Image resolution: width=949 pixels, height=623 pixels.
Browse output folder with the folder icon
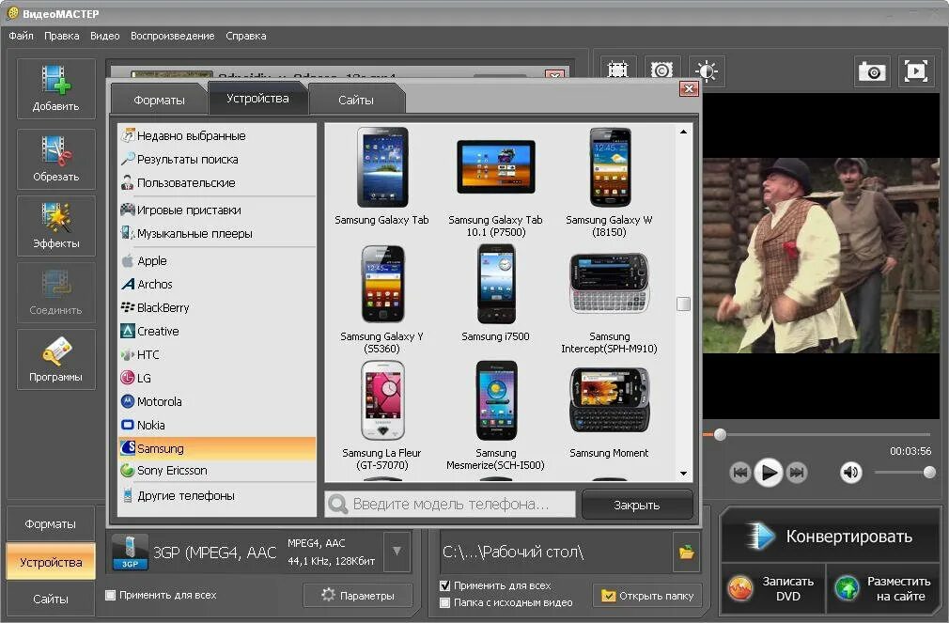tap(686, 552)
